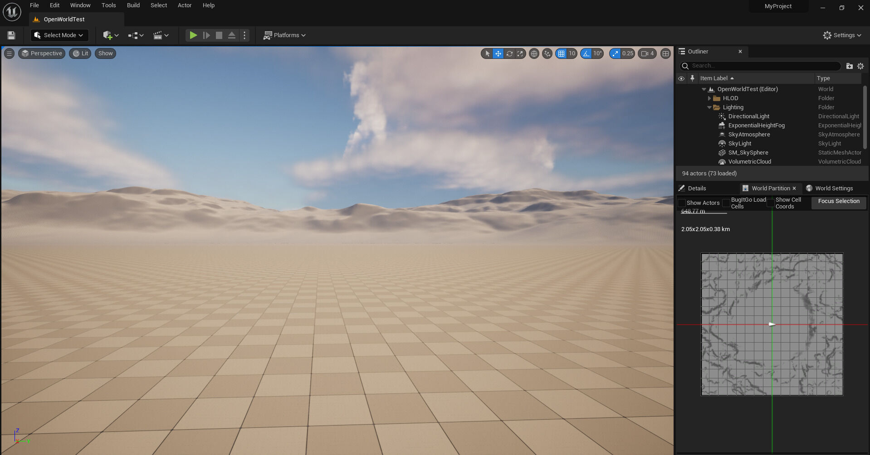870x455 pixels.
Task: Open the Build menu
Action: point(133,5)
